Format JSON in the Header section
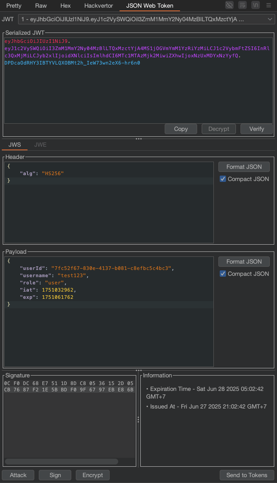 coord(244,167)
